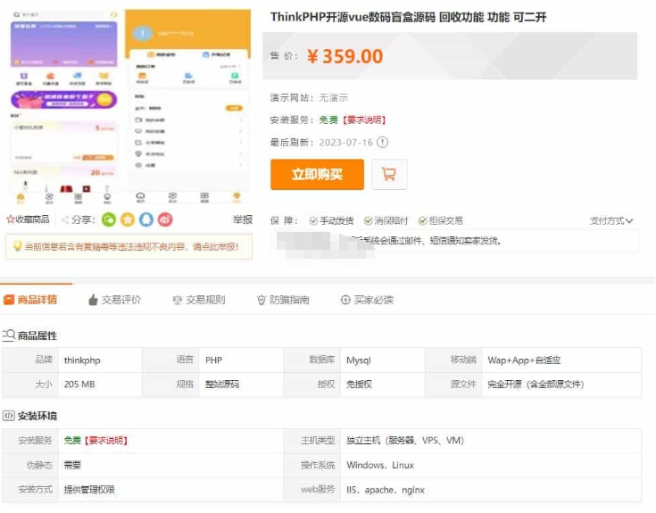Click the mobile value Wap+App+自适应

click(x=524, y=360)
